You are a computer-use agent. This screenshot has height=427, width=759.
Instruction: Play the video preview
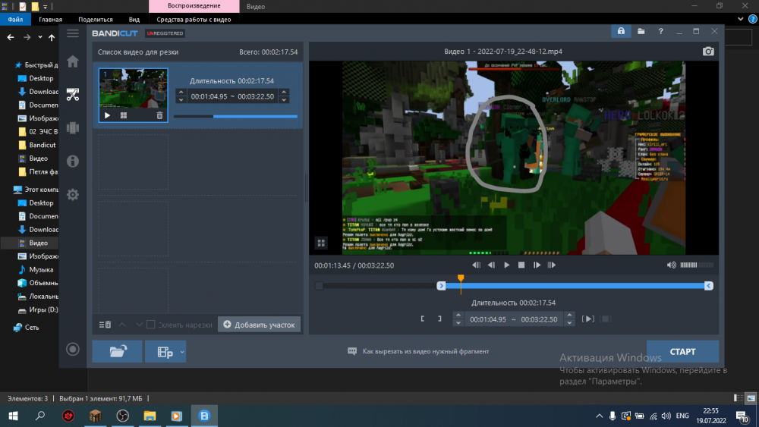(x=506, y=265)
